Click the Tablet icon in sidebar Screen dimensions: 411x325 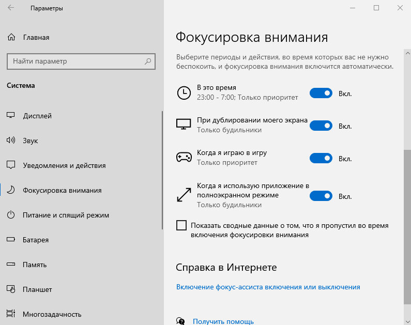11,289
